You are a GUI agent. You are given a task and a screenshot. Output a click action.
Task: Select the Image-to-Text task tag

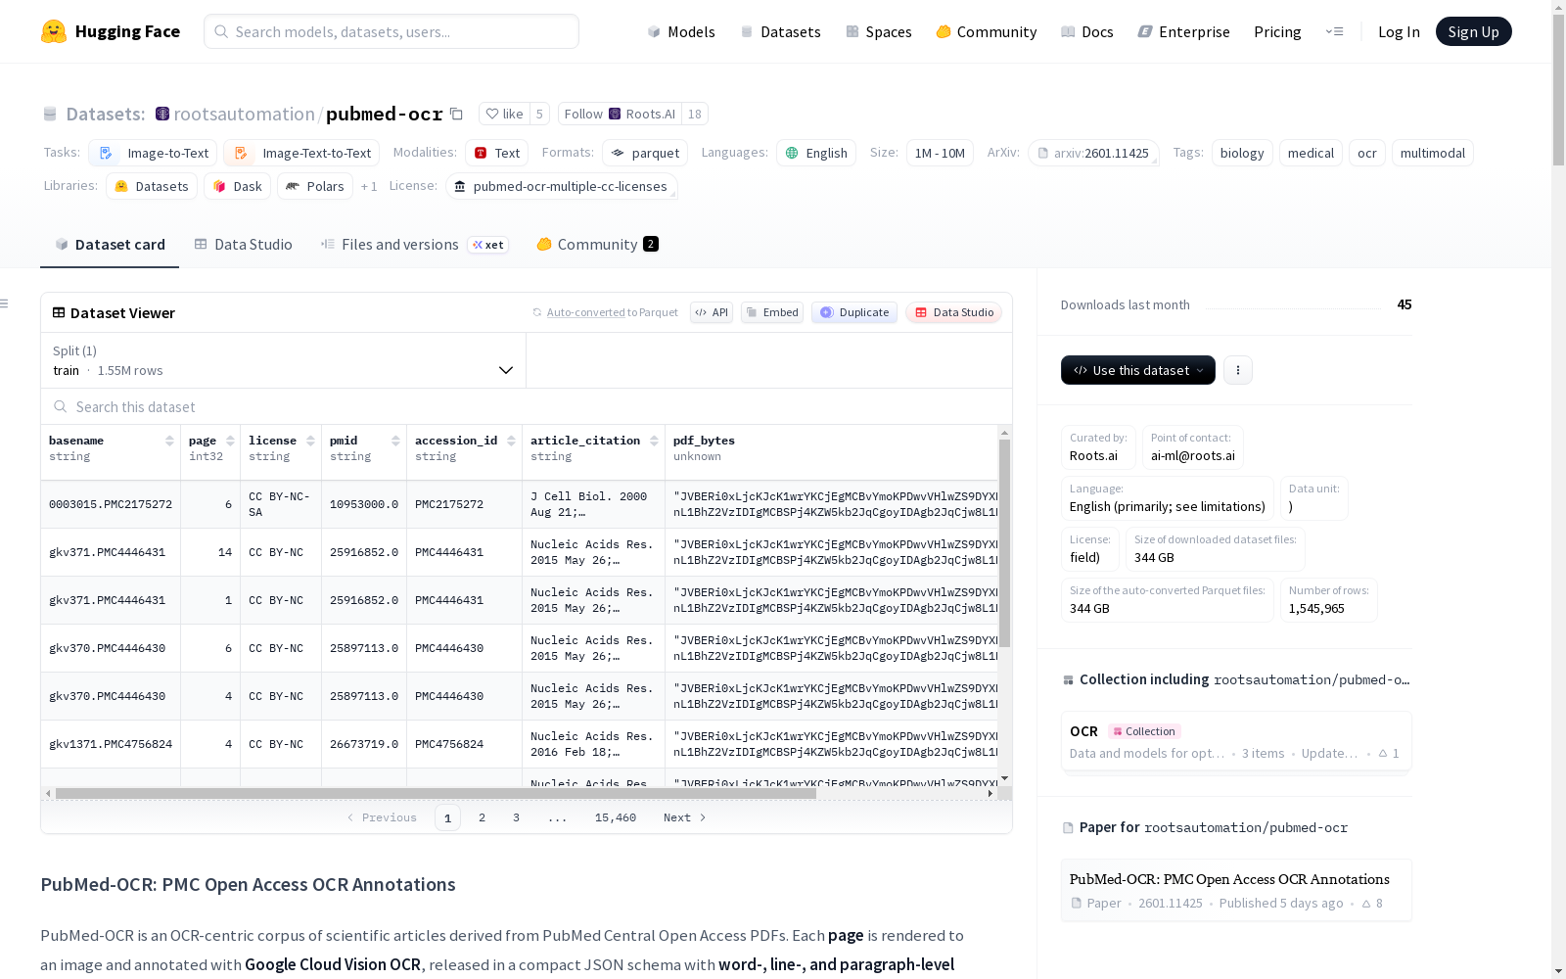153,153
